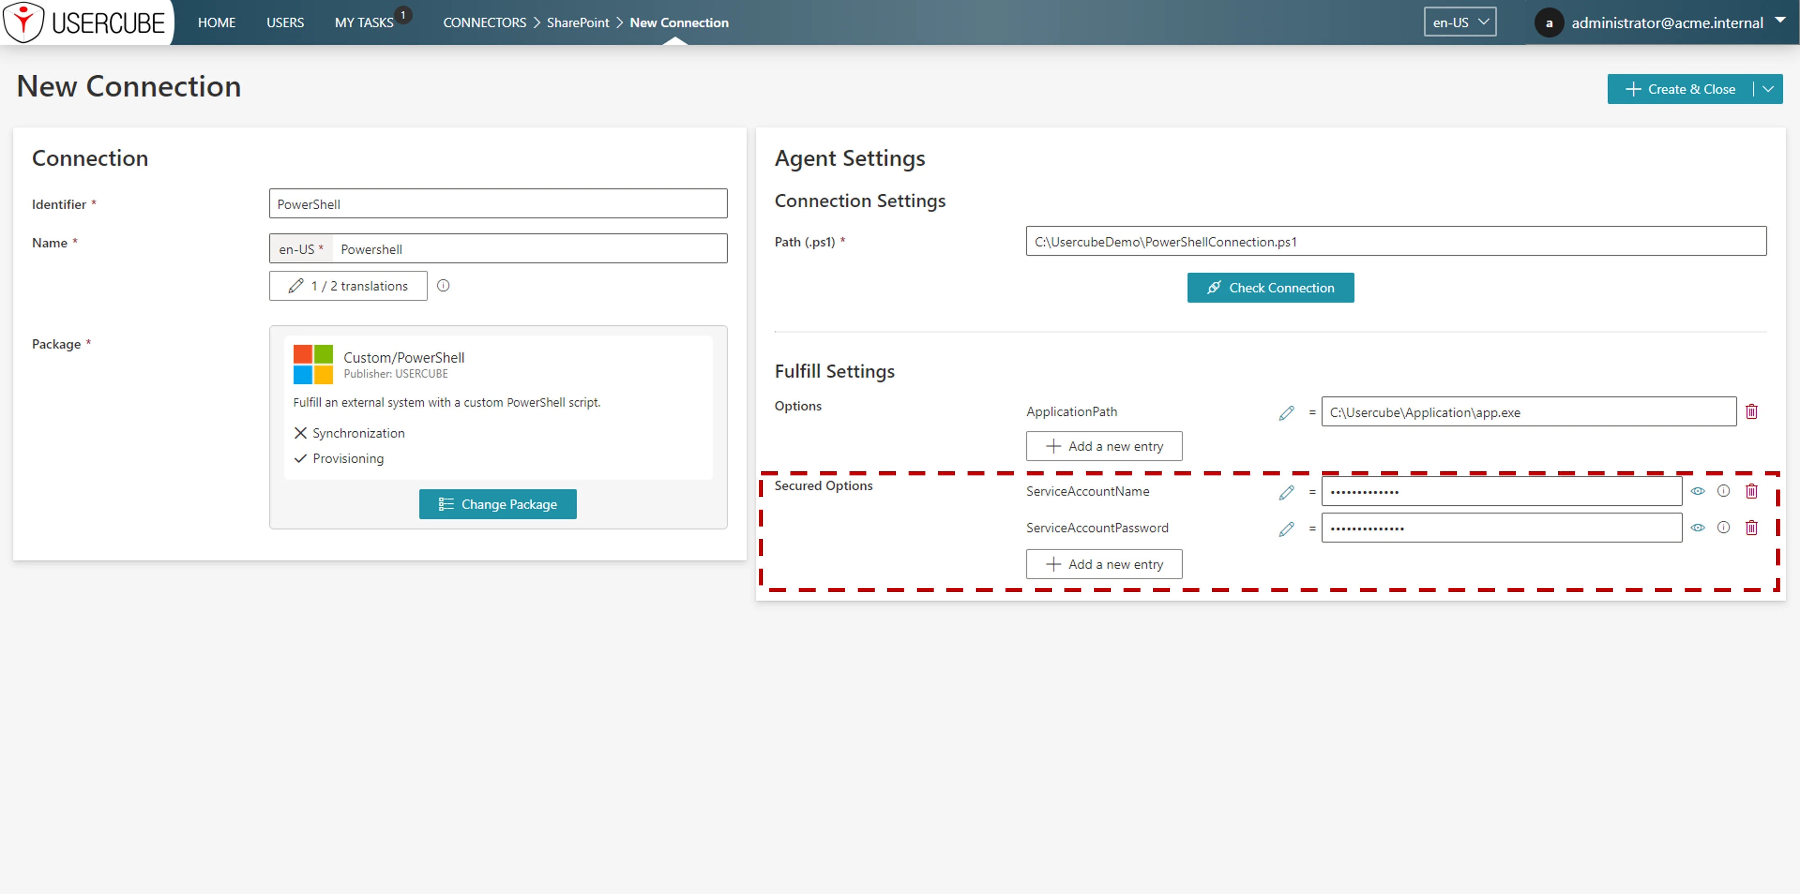Add a new entry under Options
Image resolution: width=1800 pixels, height=894 pixels.
pos(1104,446)
